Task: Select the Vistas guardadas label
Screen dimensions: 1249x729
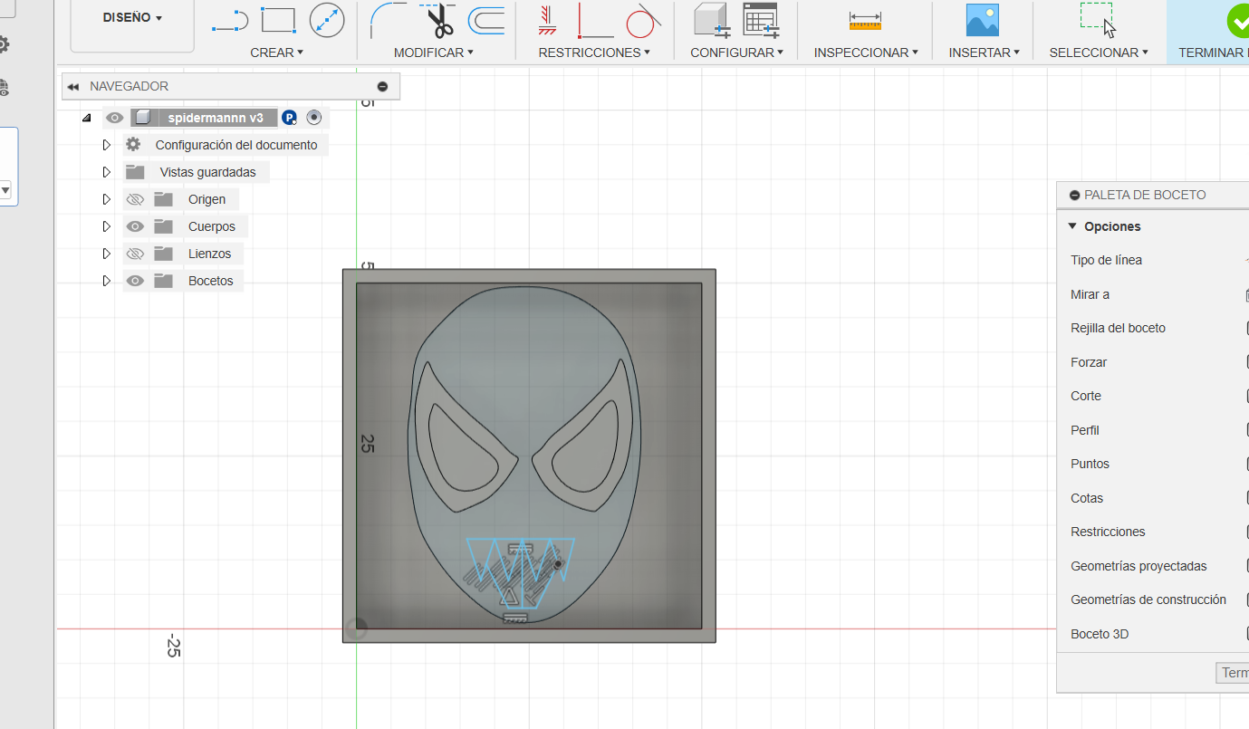Action: click(x=207, y=172)
